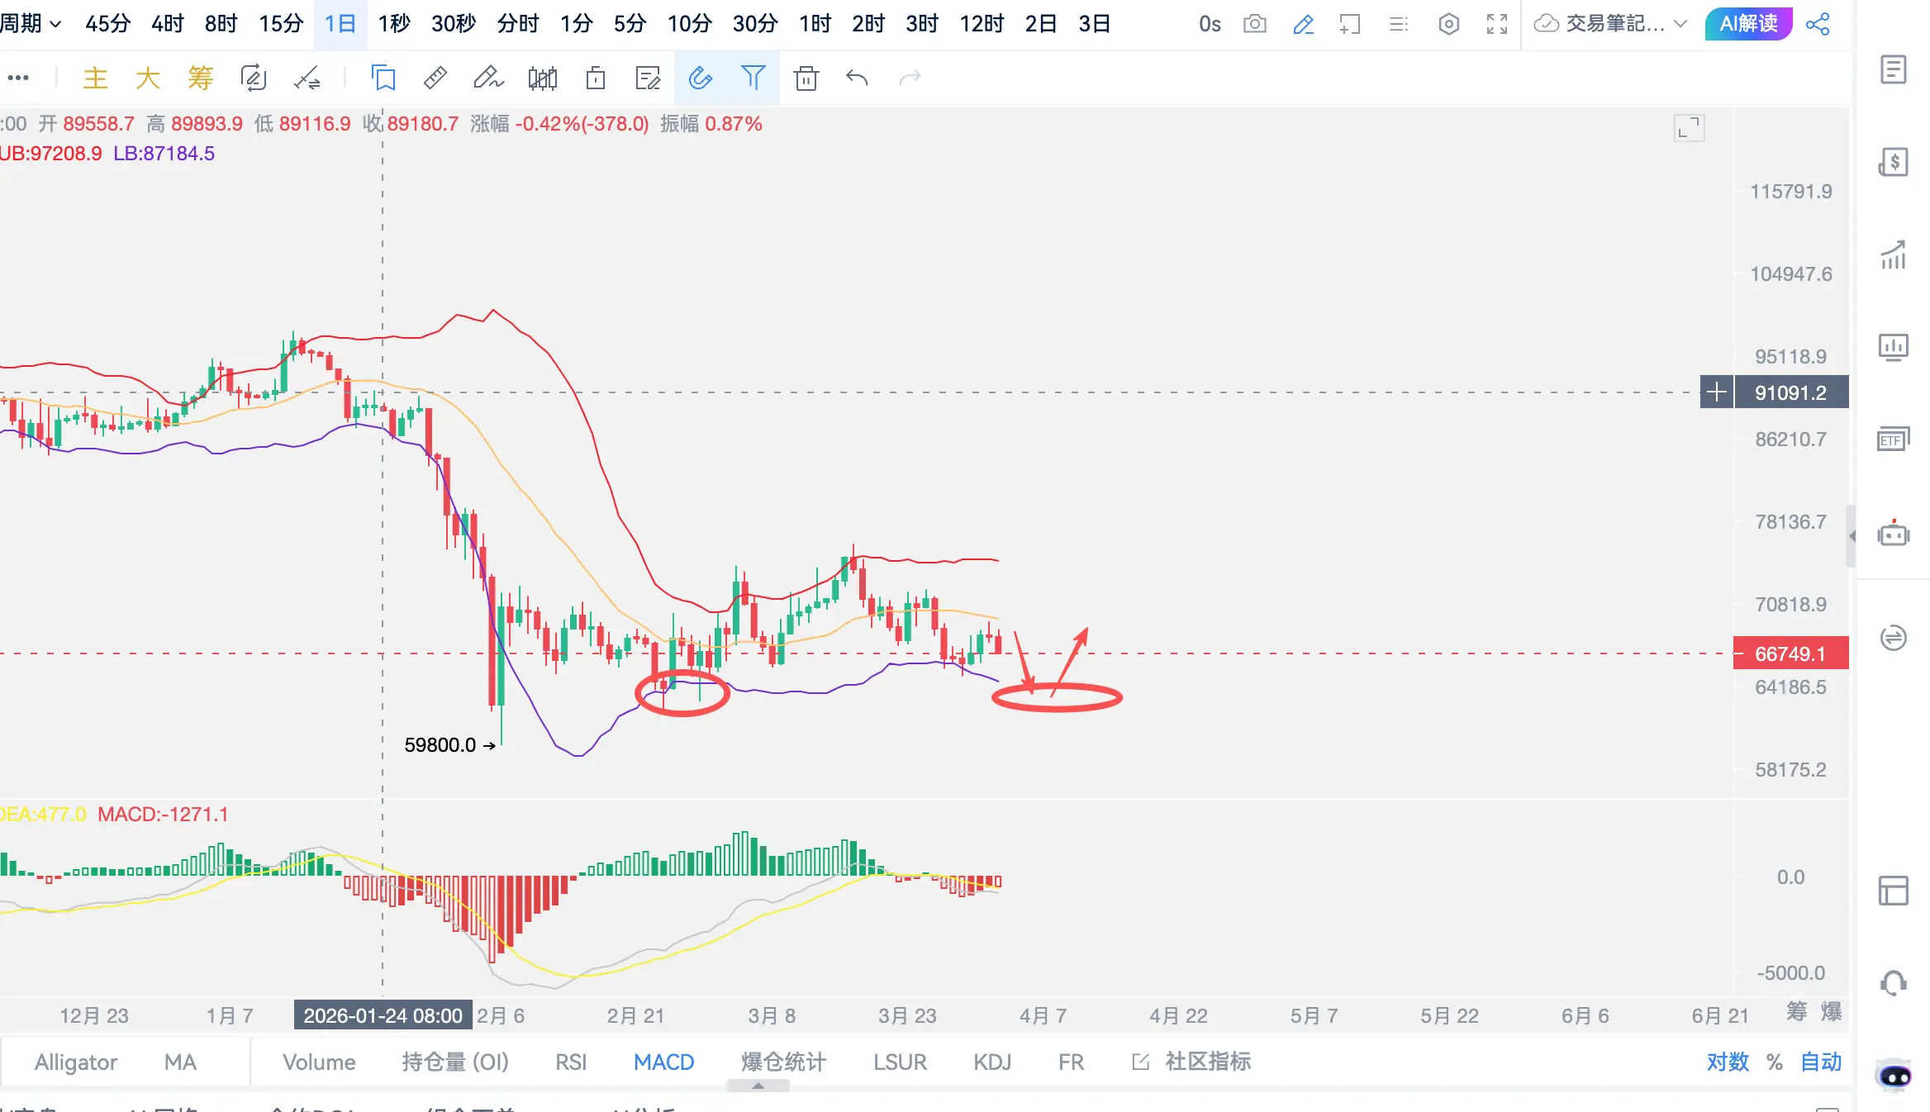Image resolution: width=1930 pixels, height=1112 pixels.
Task: Expand the three-dots more tools menu
Action: click(x=18, y=78)
